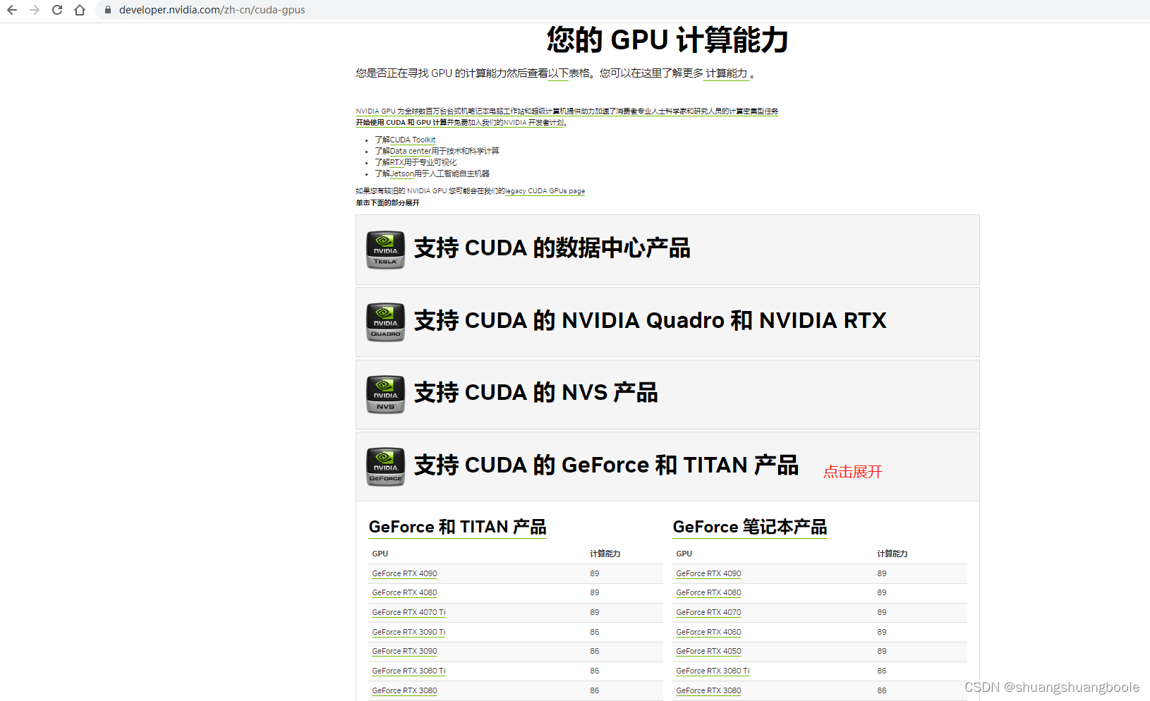Click the padlock icon in the address bar
This screenshot has height=701, width=1150.
pyautogui.click(x=107, y=10)
